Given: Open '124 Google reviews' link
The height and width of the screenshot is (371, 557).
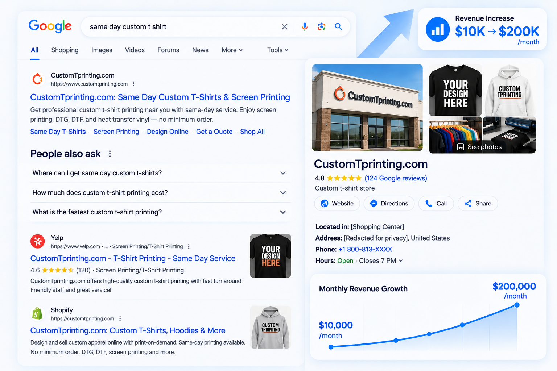Looking at the screenshot, I should [396, 178].
